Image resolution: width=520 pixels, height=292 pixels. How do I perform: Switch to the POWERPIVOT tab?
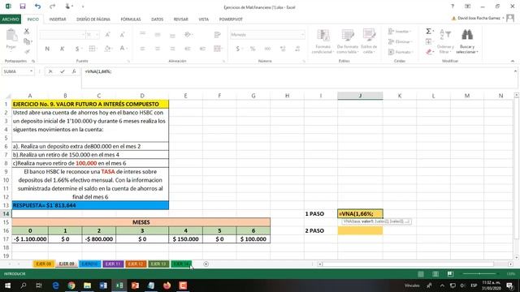231,19
